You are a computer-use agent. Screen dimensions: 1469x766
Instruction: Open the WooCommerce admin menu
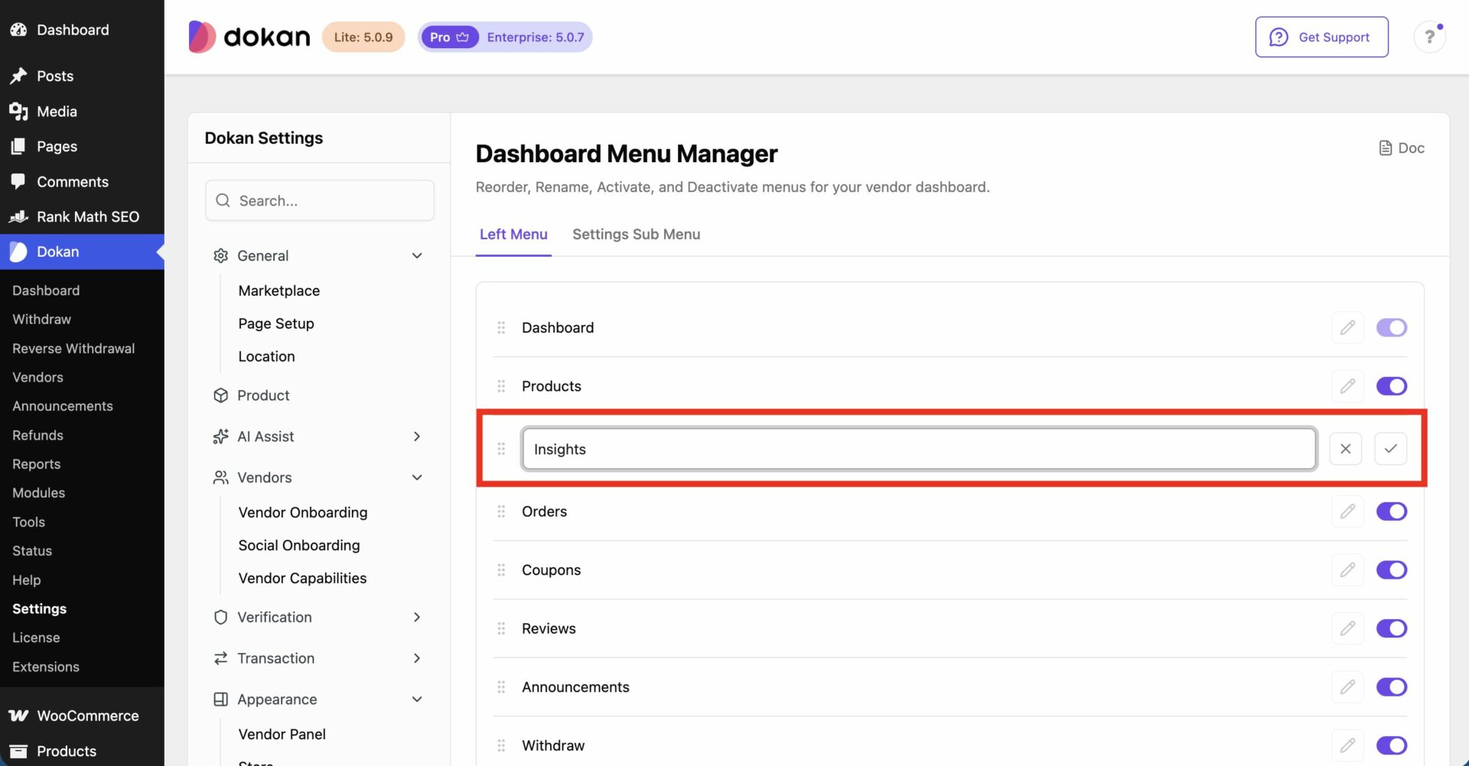click(x=82, y=716)
